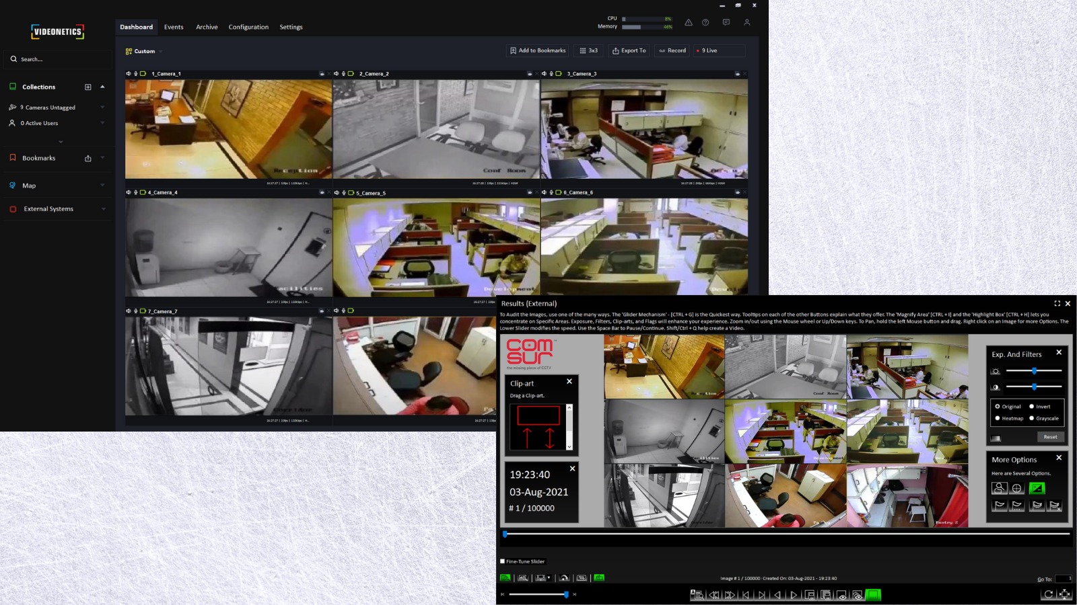Click the Go To input field
Viewport: 1077px width, 605px height.
[x=1064, y=578]
